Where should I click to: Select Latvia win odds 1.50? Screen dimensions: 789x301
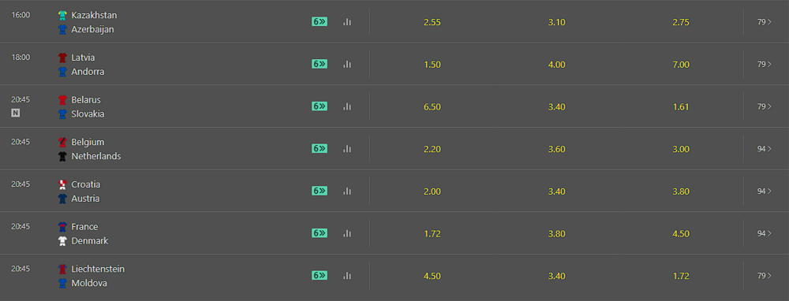(x=432, y=65)
